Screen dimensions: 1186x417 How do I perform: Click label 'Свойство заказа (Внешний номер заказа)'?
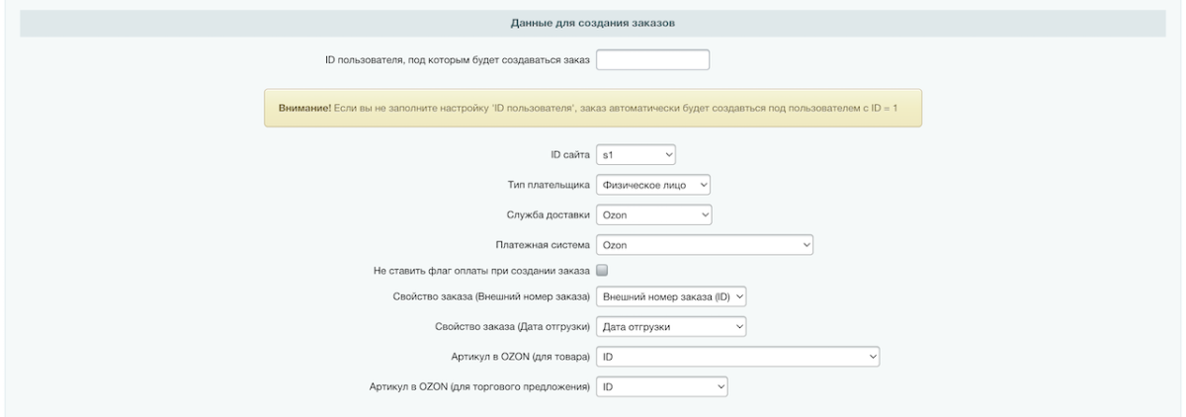click(491, 297)
